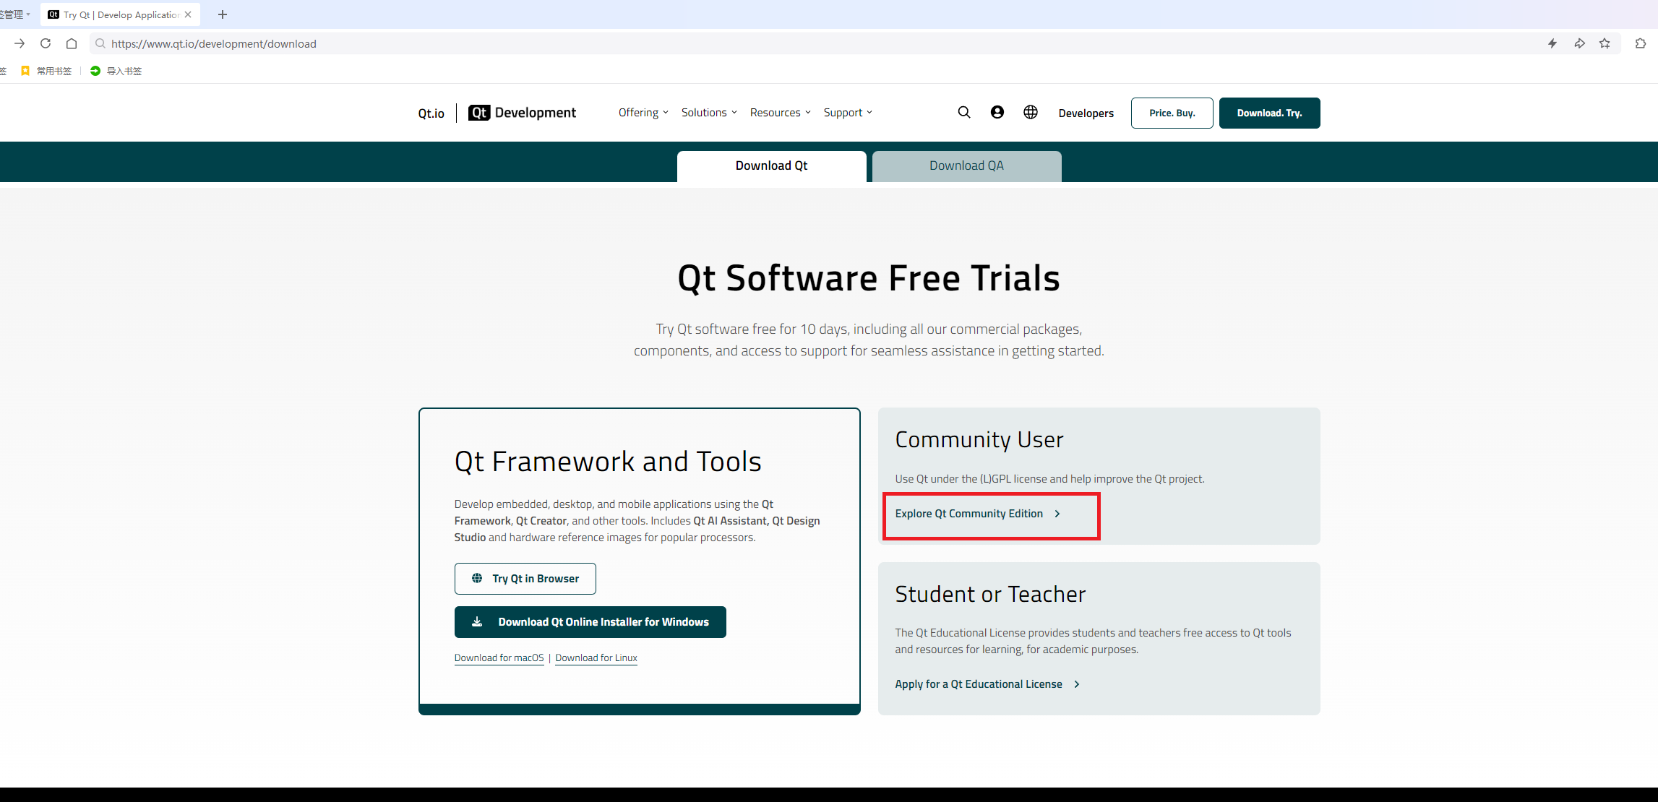Open the user account profile icon

997,112
